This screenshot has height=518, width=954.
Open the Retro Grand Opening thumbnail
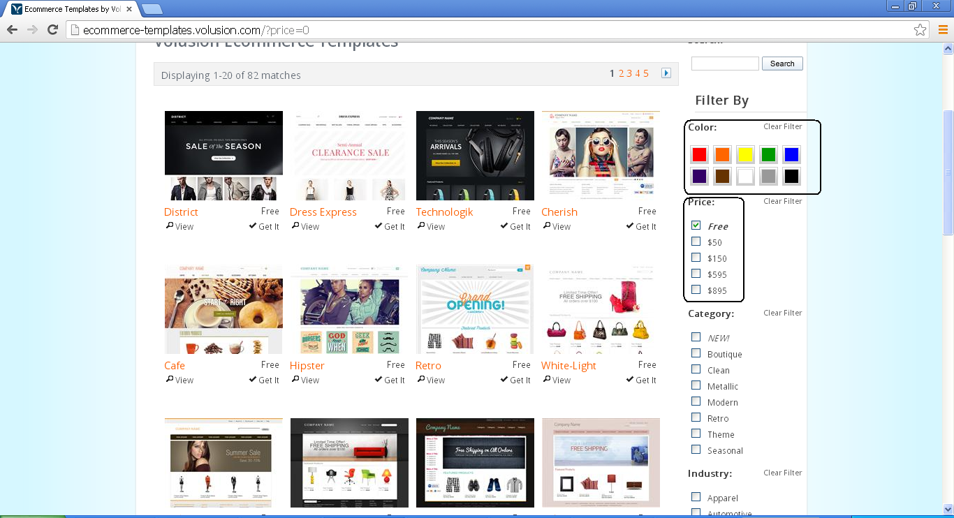pos(475,309)
